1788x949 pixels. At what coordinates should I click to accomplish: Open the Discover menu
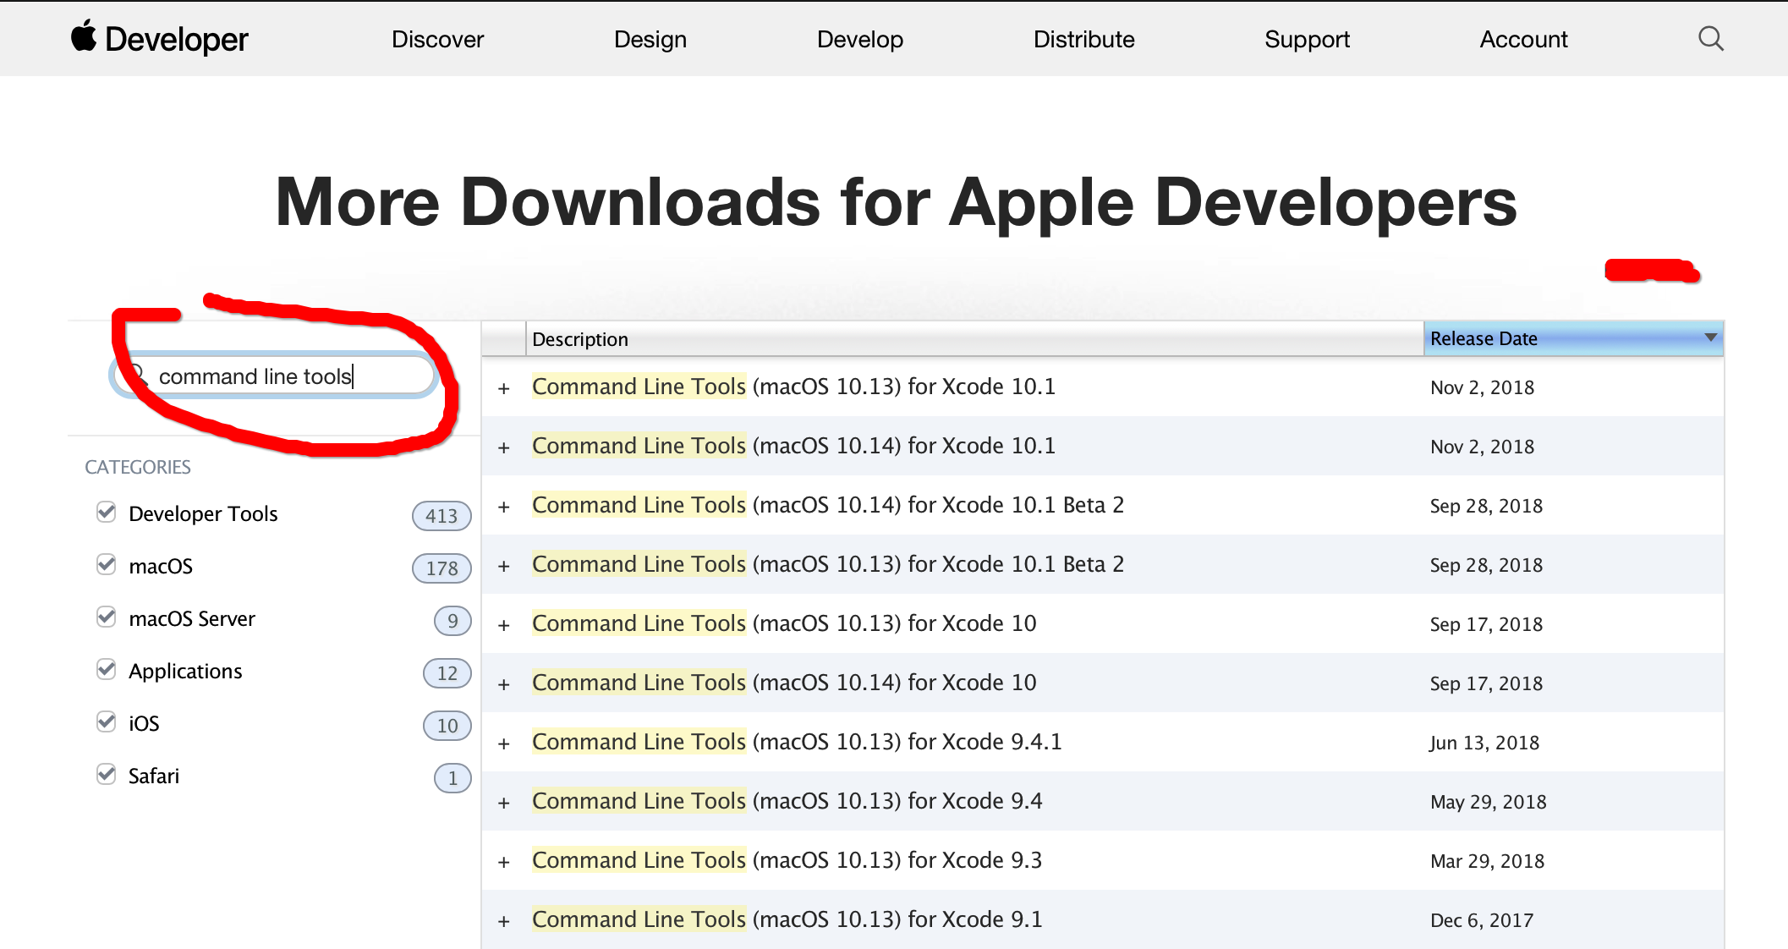437,39
